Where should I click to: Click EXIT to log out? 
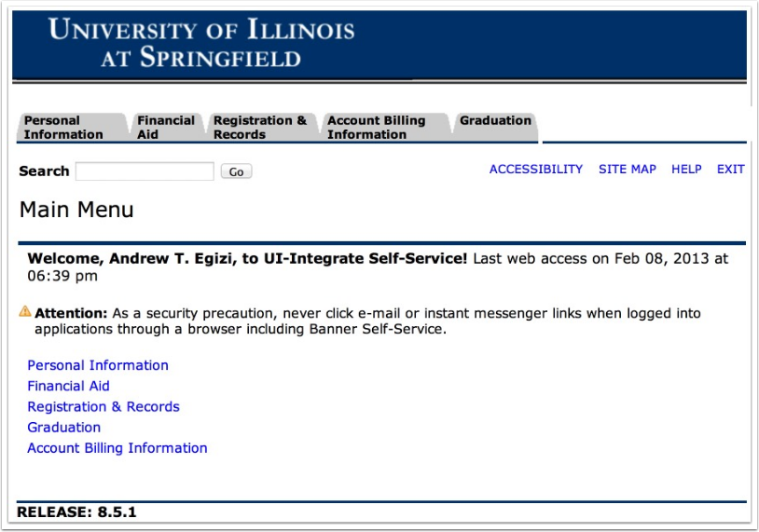coord(730,170)
